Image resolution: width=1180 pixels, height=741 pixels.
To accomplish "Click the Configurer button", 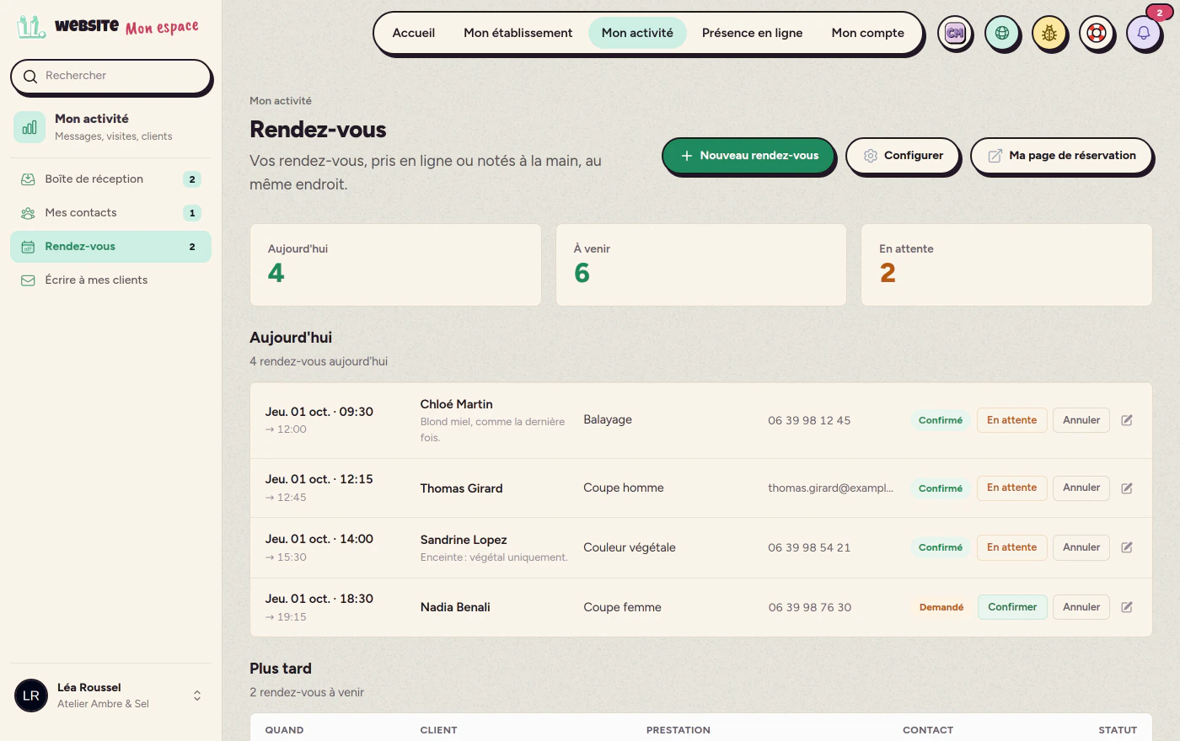I will [x=903, y=156].
